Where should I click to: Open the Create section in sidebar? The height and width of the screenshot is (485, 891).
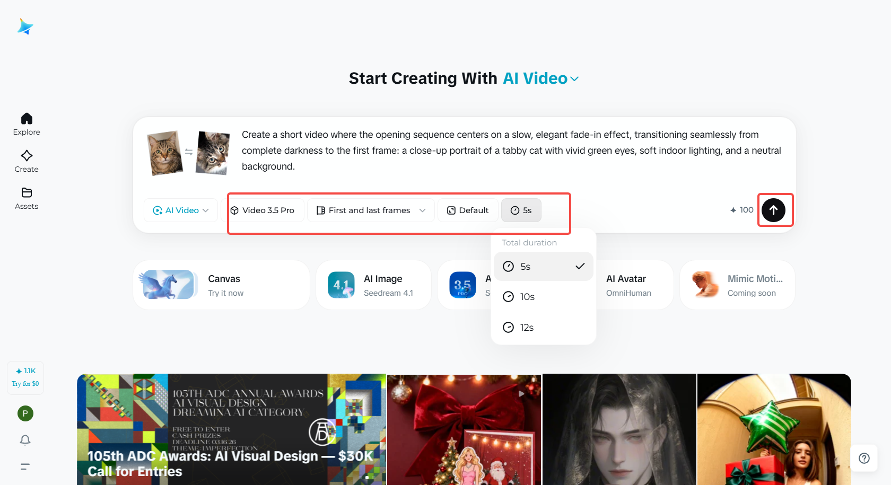27,161
